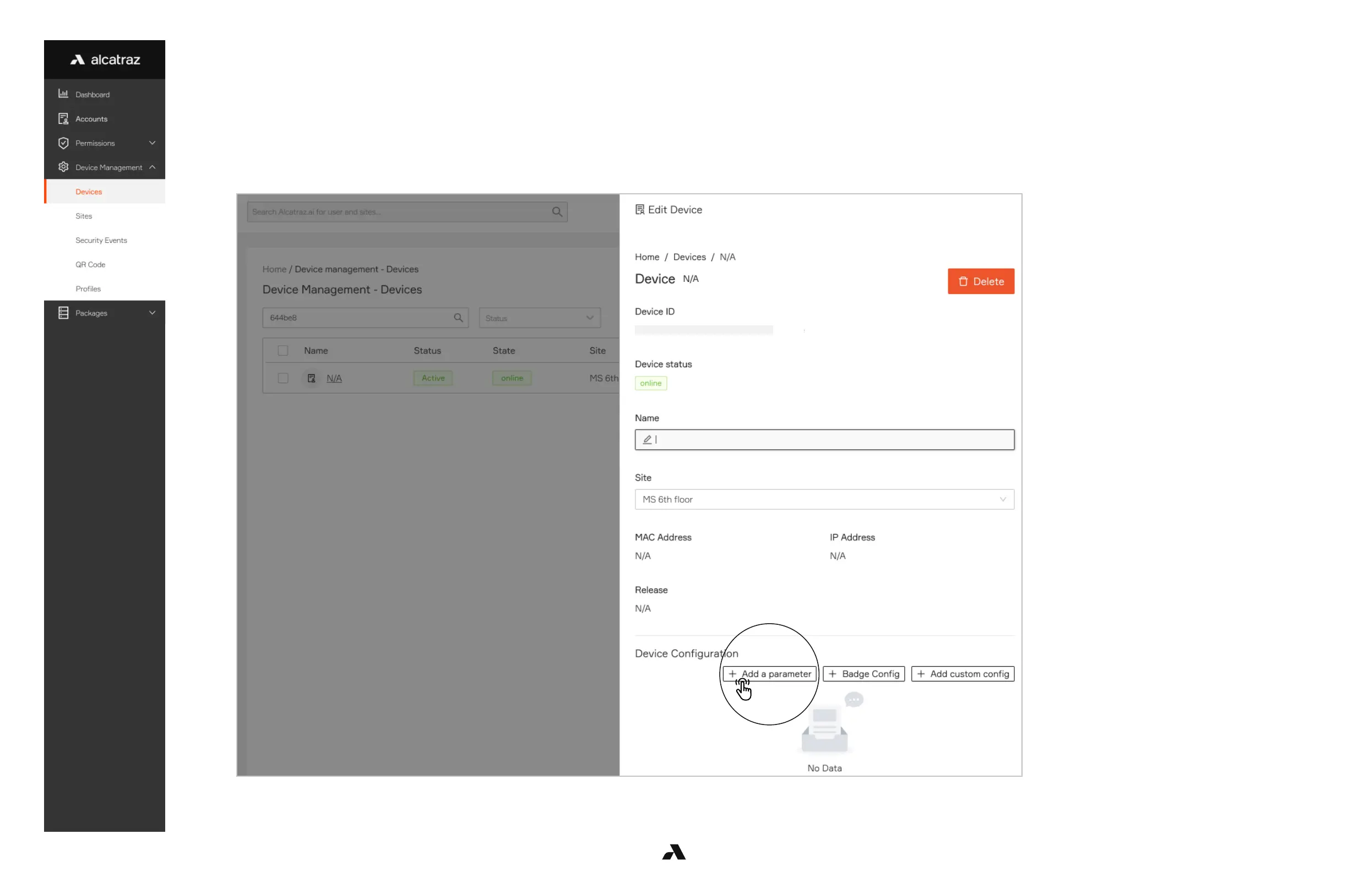Click the Device Management gear icon
The width and height of the screenshot is (1348, 872).
tap(63, 167)
